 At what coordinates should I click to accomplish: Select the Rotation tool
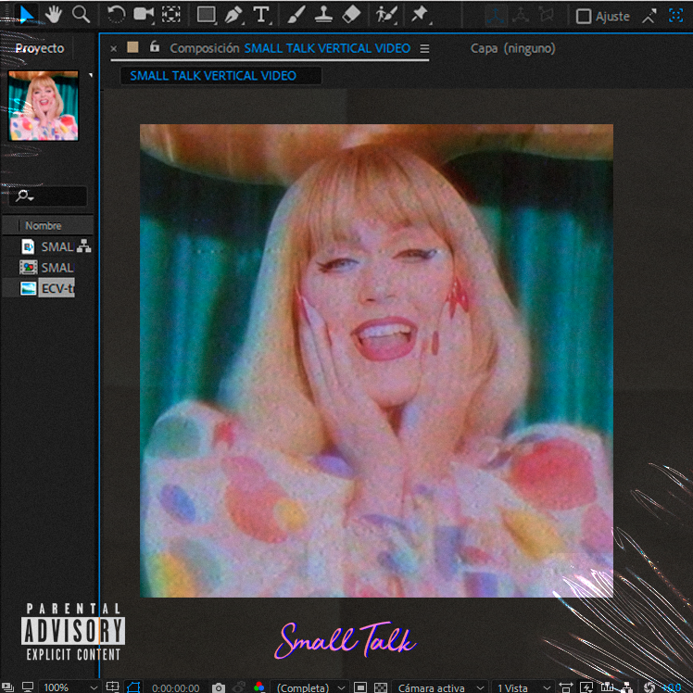pos(116,14)
